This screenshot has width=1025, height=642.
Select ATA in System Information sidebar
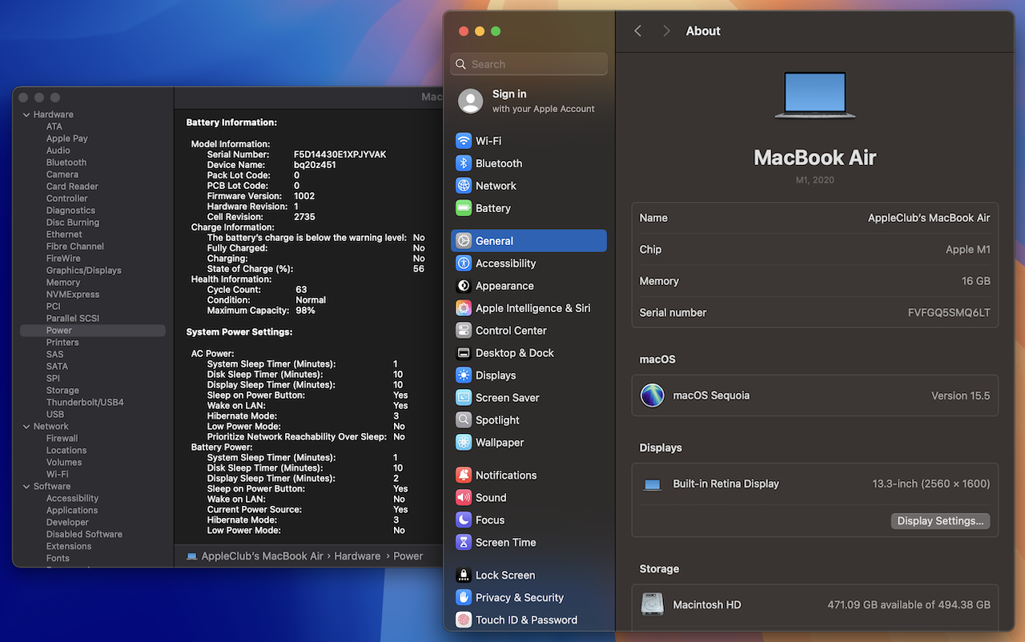point(54,126)
